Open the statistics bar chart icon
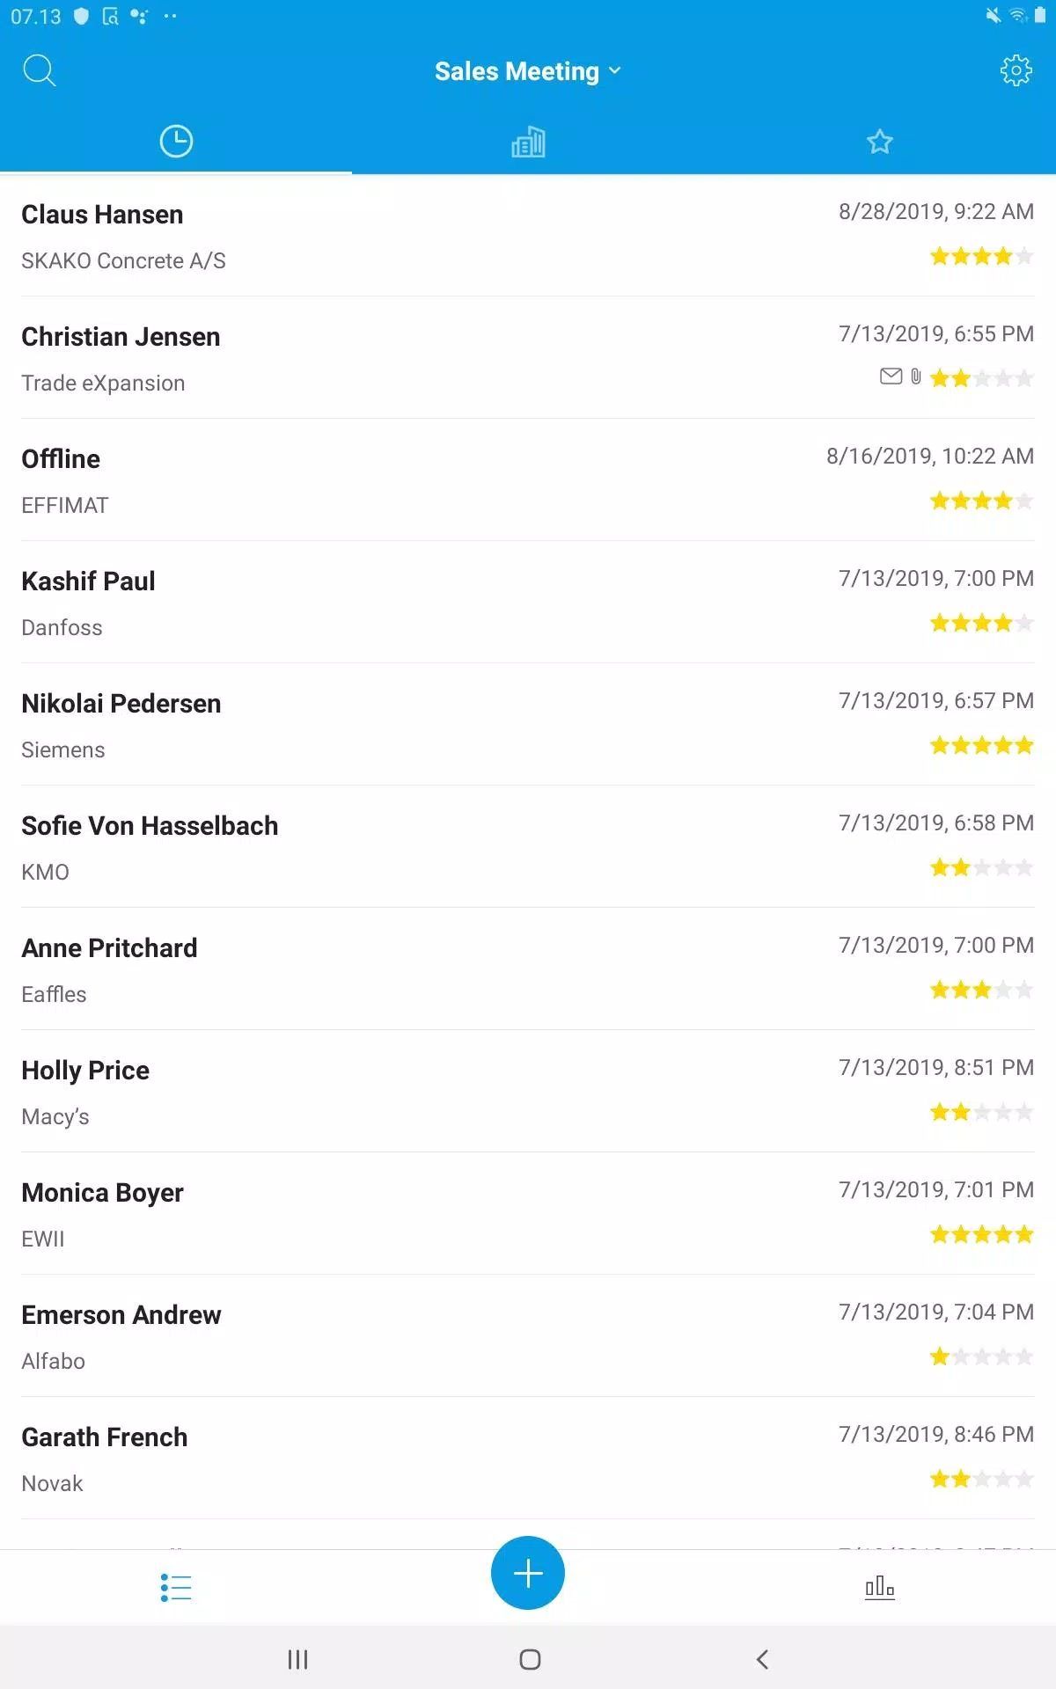Image resolution: width=1056 pixels, height=1689 pixels. (879, 1587)
